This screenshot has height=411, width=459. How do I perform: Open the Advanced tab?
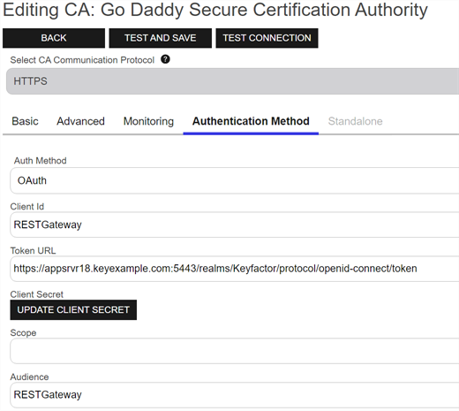coord(80,121)
